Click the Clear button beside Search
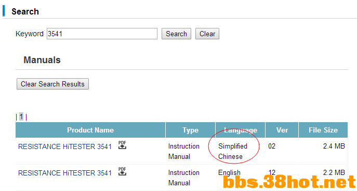 tap(207, 34)
